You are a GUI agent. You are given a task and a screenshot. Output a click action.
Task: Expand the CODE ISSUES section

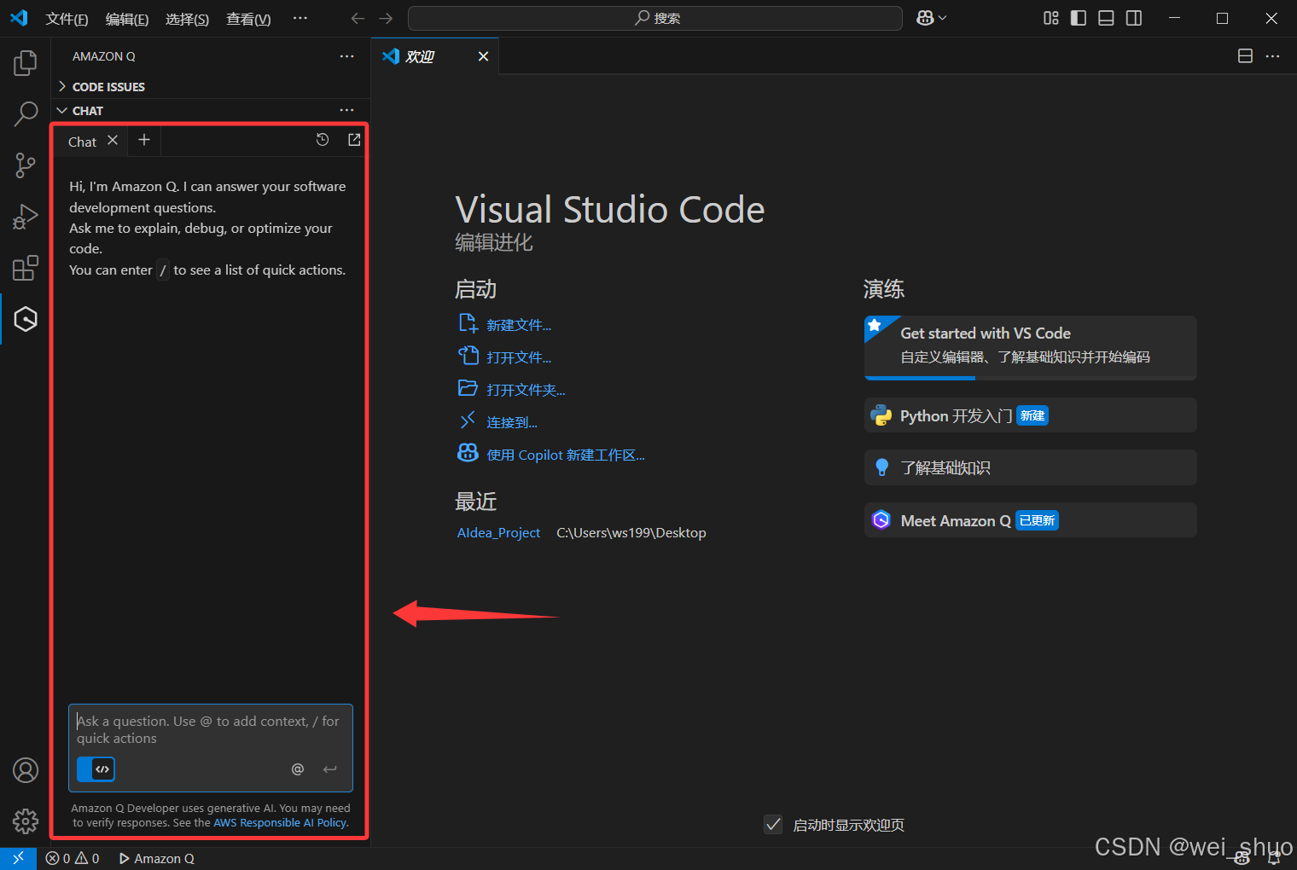pos(108,87)
